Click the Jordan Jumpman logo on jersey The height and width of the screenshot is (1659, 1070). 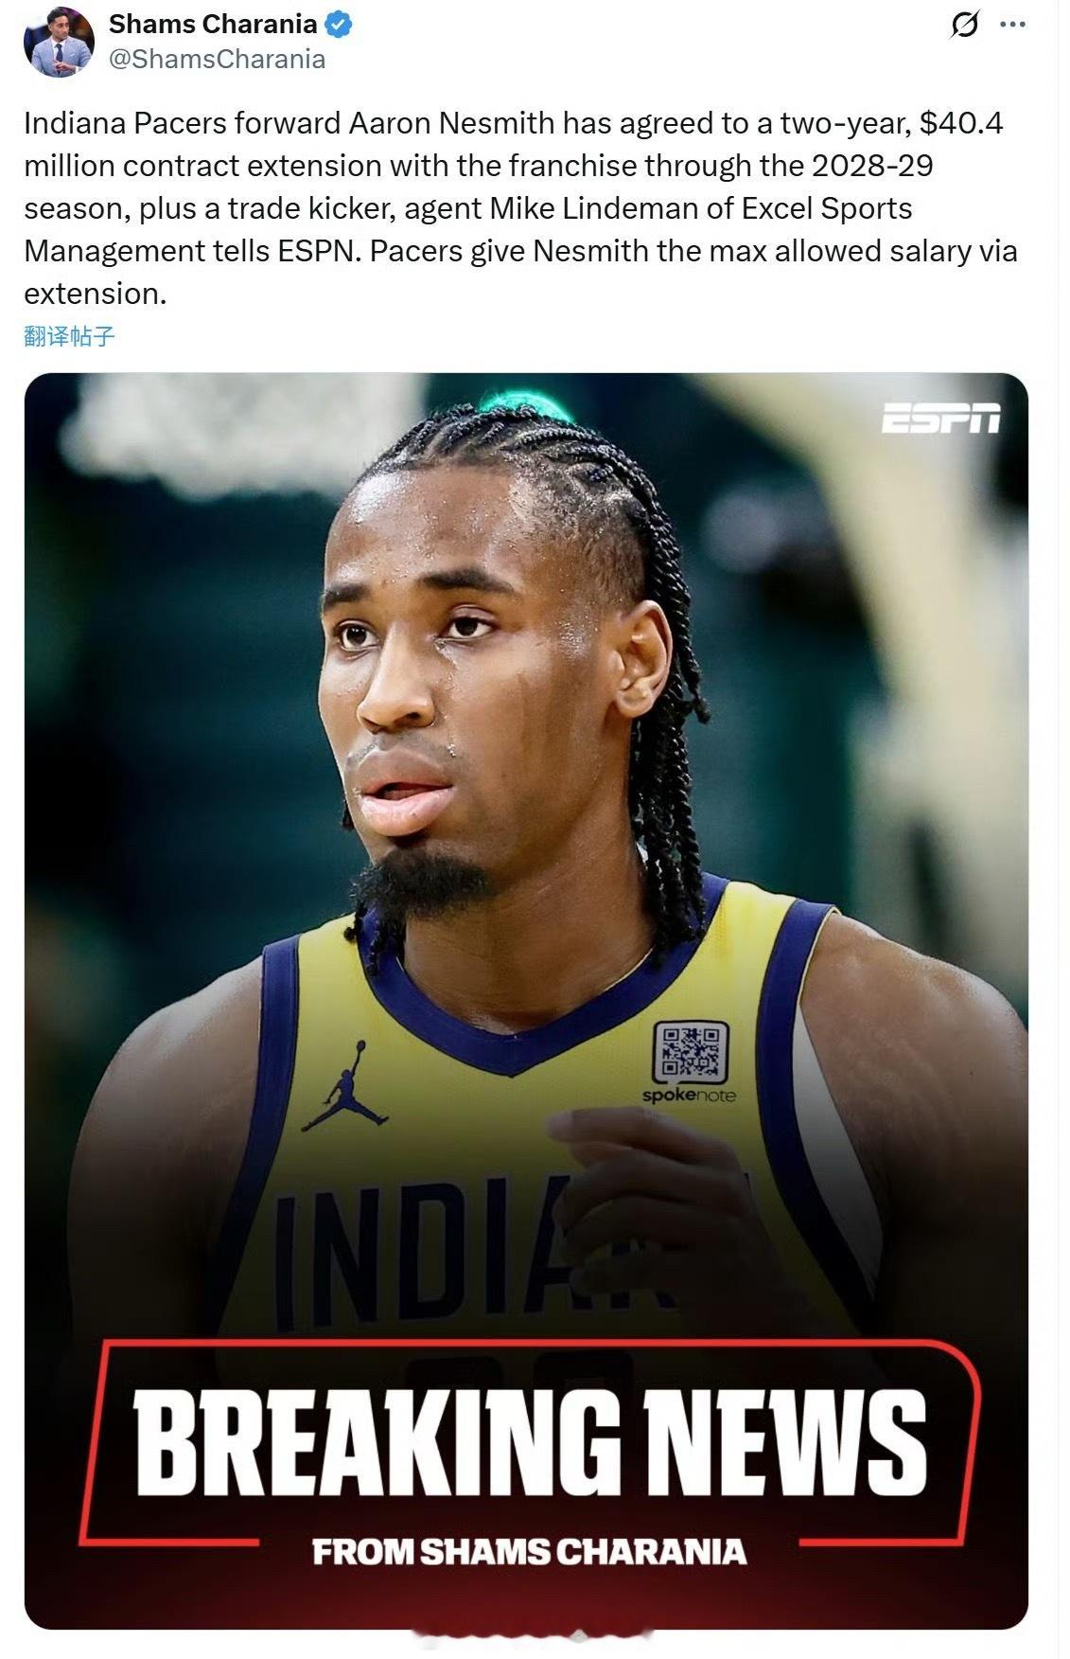coord(344,1086)
